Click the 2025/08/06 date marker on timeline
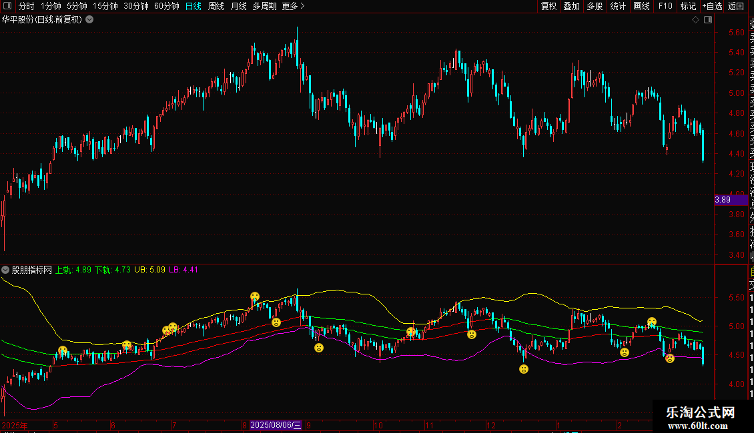Screen dimensions: 754x433 pyautogui.click(x=276, y=425)
